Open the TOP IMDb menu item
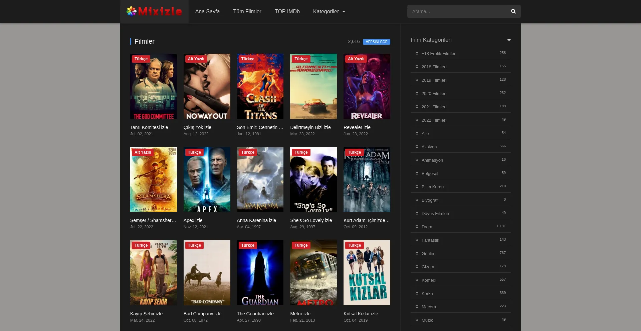 tap(287, 11)
